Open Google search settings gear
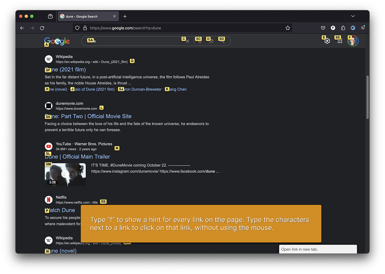The image size is (385, 274). (x=326, y=41)
